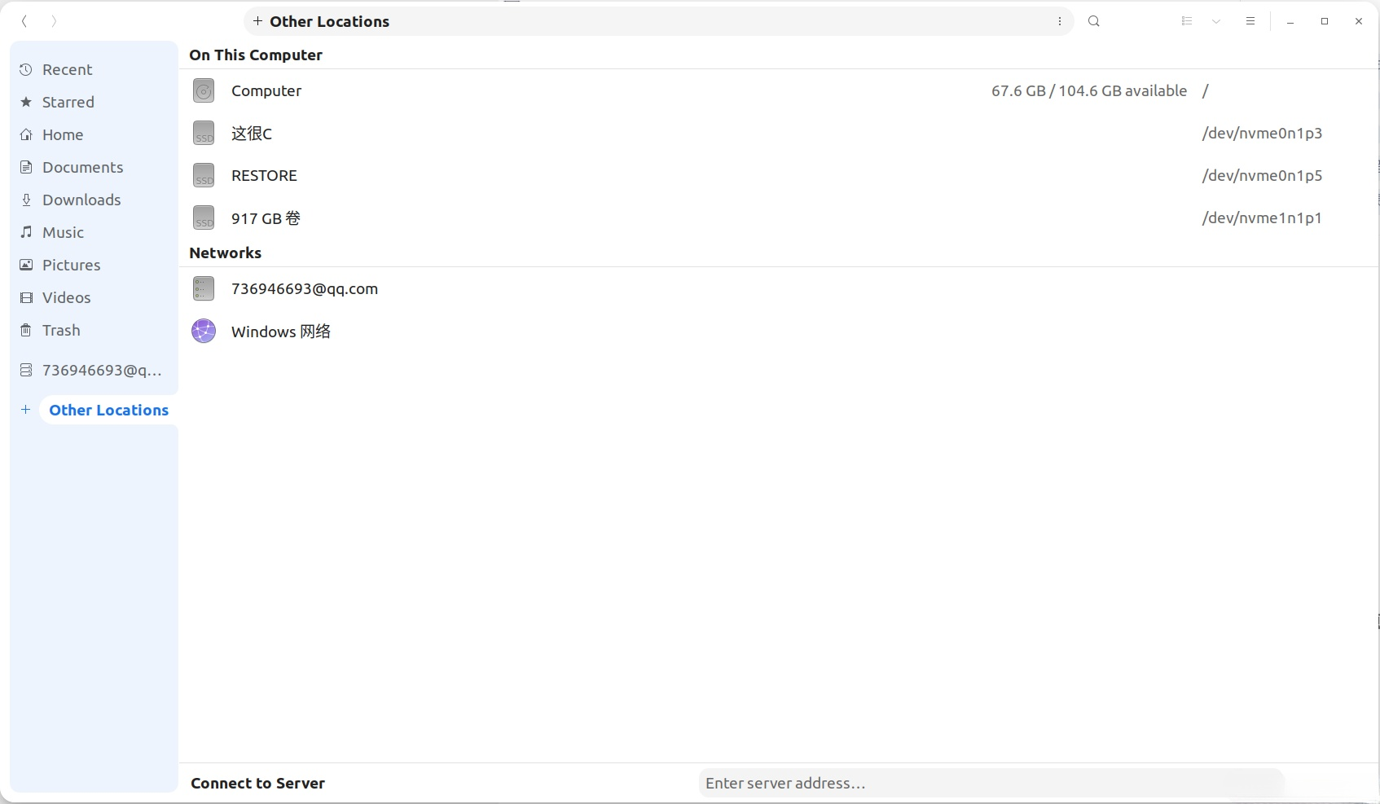1380x804 pixels.
Task: Click the 917 GB 卷 volume name
Action: coord(266,218)
